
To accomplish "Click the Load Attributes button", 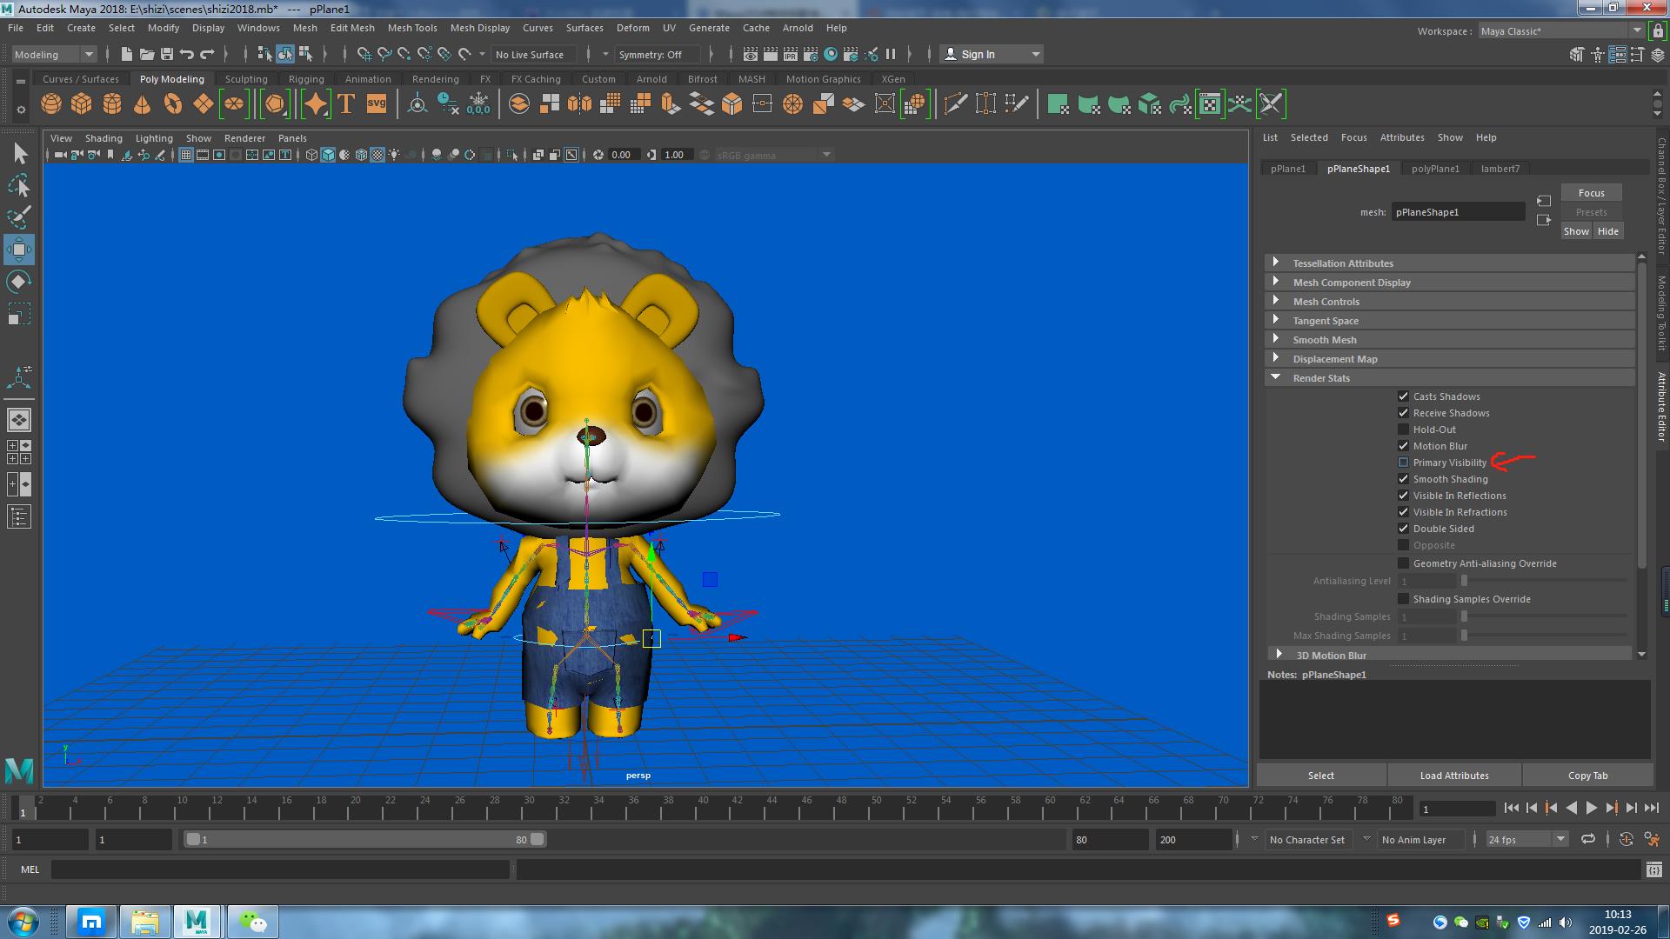I will click(x=1453, y=776).
